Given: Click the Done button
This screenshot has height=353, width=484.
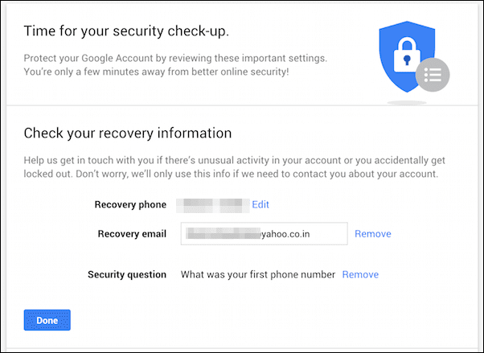Looking at the screenshot, I should pyautogui.click(x=47, y=320).
